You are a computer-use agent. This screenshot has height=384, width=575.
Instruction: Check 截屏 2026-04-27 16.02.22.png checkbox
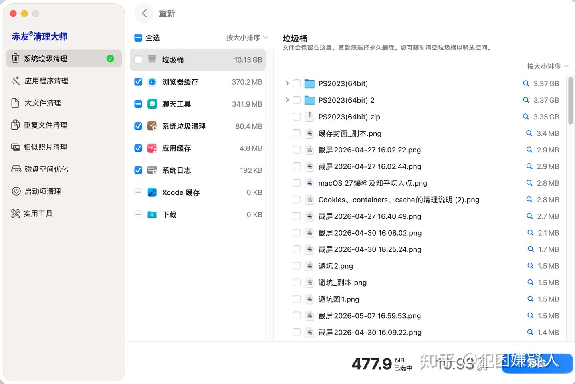coord(297,150)
